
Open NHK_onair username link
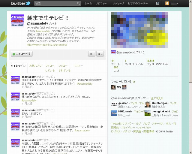(x=125, y=111)
